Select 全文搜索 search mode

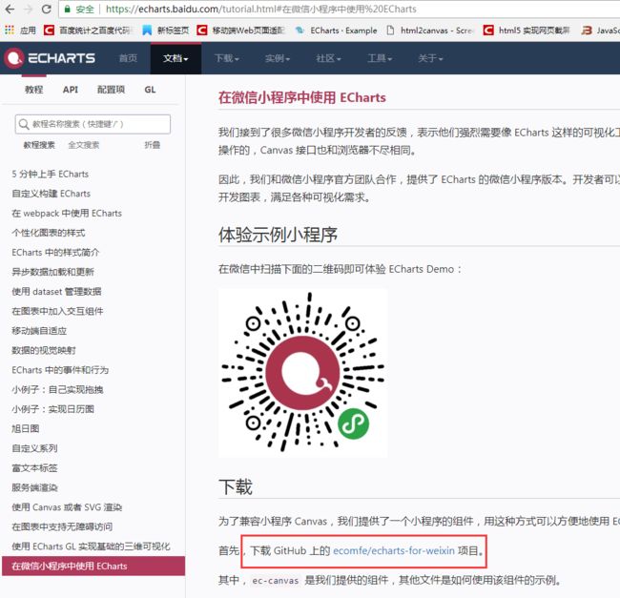click(83, 145)
